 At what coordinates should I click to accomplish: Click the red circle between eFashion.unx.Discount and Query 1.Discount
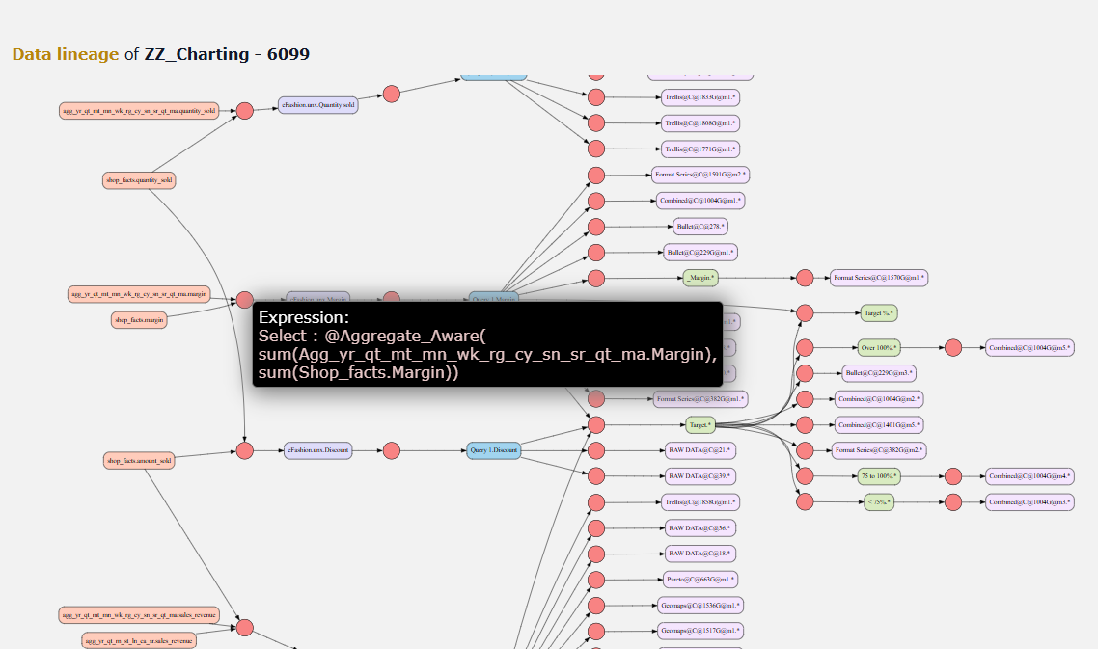(392, 451)
